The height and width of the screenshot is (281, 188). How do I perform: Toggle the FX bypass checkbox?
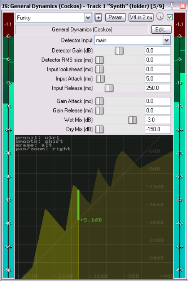tap(170, 17)
